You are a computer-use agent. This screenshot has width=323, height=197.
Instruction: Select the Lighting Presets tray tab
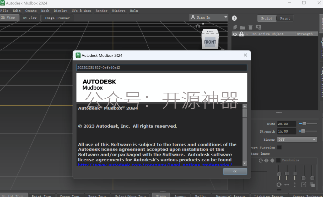(268, 196)
